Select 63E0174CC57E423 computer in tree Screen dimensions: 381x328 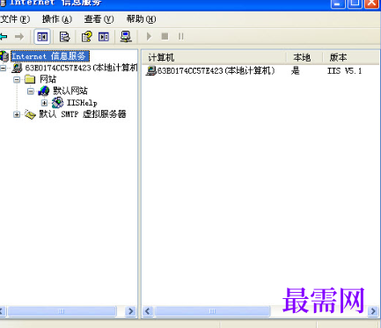[81, 68]
